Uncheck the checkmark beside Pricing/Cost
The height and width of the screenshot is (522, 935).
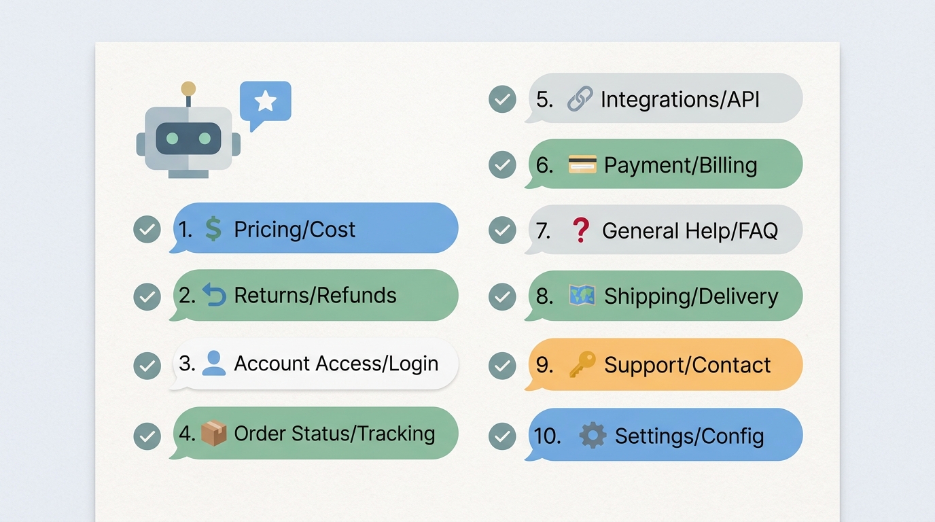click(147, 230)
